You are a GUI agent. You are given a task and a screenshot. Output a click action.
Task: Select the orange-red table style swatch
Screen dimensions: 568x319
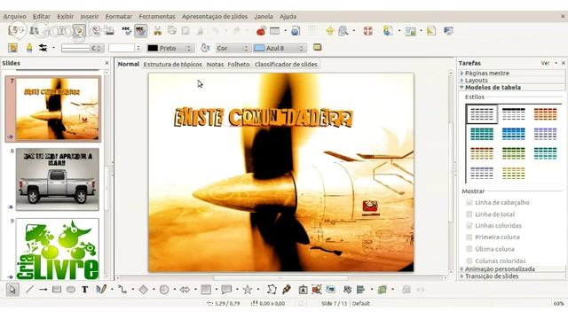coord(545,114)
